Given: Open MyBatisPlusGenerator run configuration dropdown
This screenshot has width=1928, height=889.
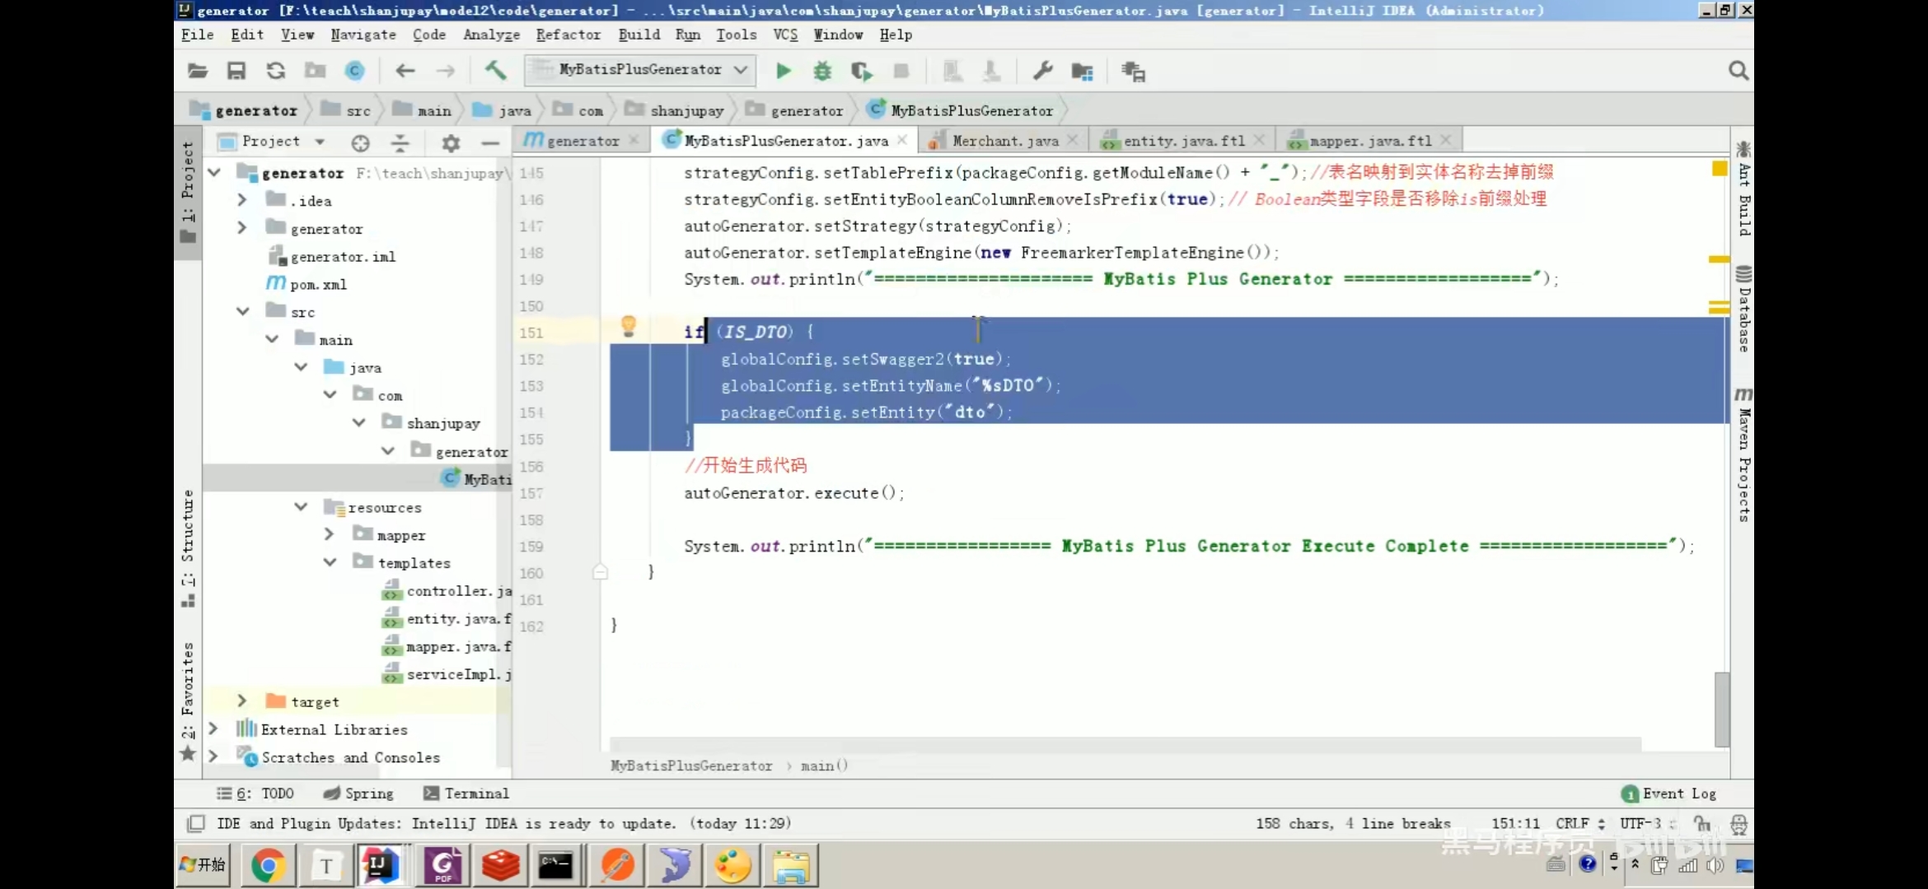Looking at the screenshot, I should click(639, 70).
